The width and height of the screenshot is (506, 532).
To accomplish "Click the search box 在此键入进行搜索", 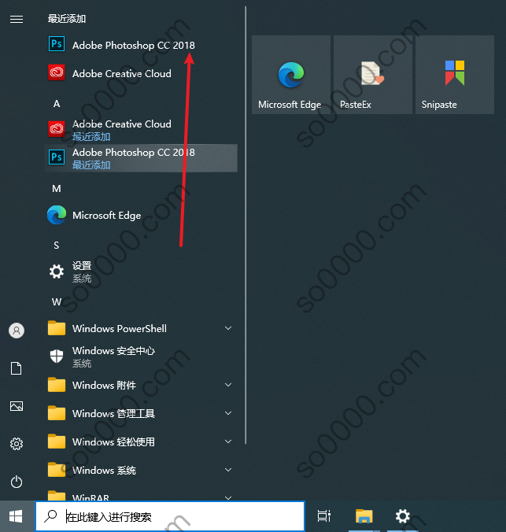I will tap(170, 516).
